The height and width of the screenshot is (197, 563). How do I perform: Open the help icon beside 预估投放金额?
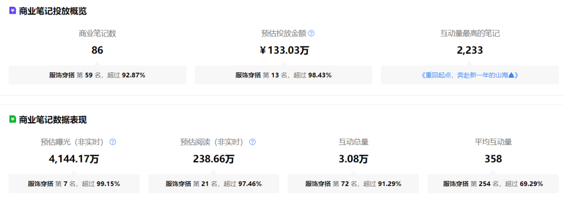(311, 33)
